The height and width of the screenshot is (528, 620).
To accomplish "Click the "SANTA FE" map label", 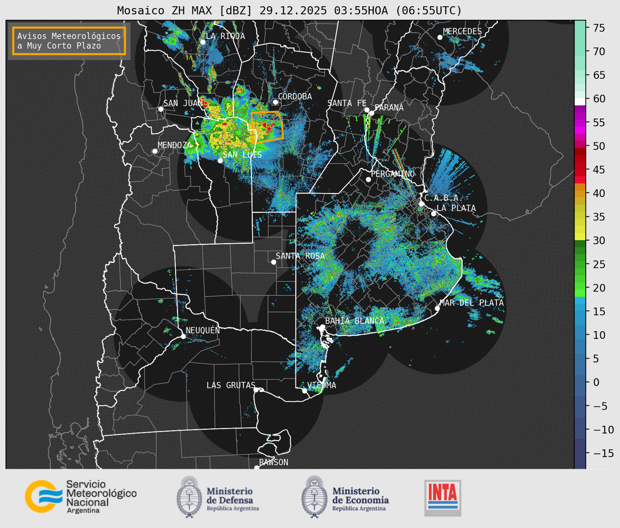I will coord(347,104).
